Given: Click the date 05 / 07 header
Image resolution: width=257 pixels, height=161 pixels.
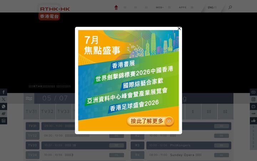Looking at the screenshot, I should 55,98.
